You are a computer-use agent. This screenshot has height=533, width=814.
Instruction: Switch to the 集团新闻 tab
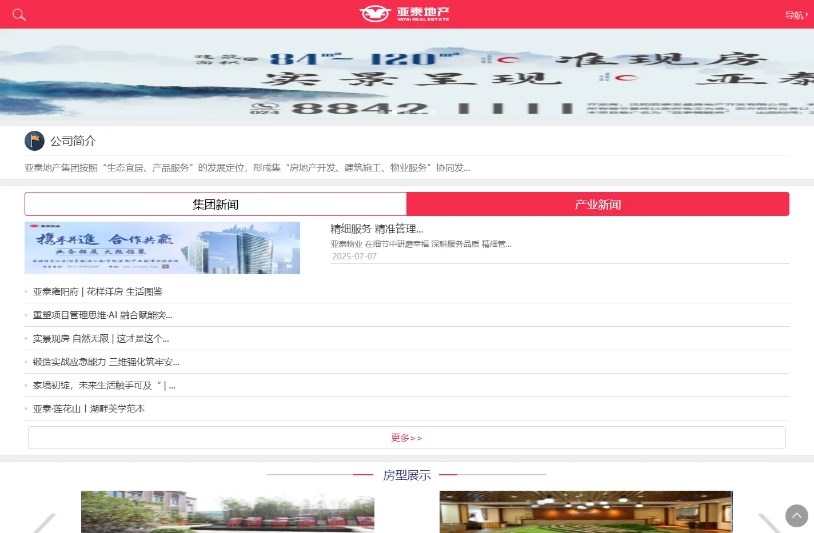pyautogui.click(x=216, y=204)
